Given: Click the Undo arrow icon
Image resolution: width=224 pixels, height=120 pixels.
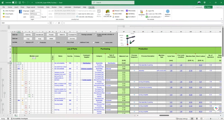Looking at the screenshot, I should 23,3.
